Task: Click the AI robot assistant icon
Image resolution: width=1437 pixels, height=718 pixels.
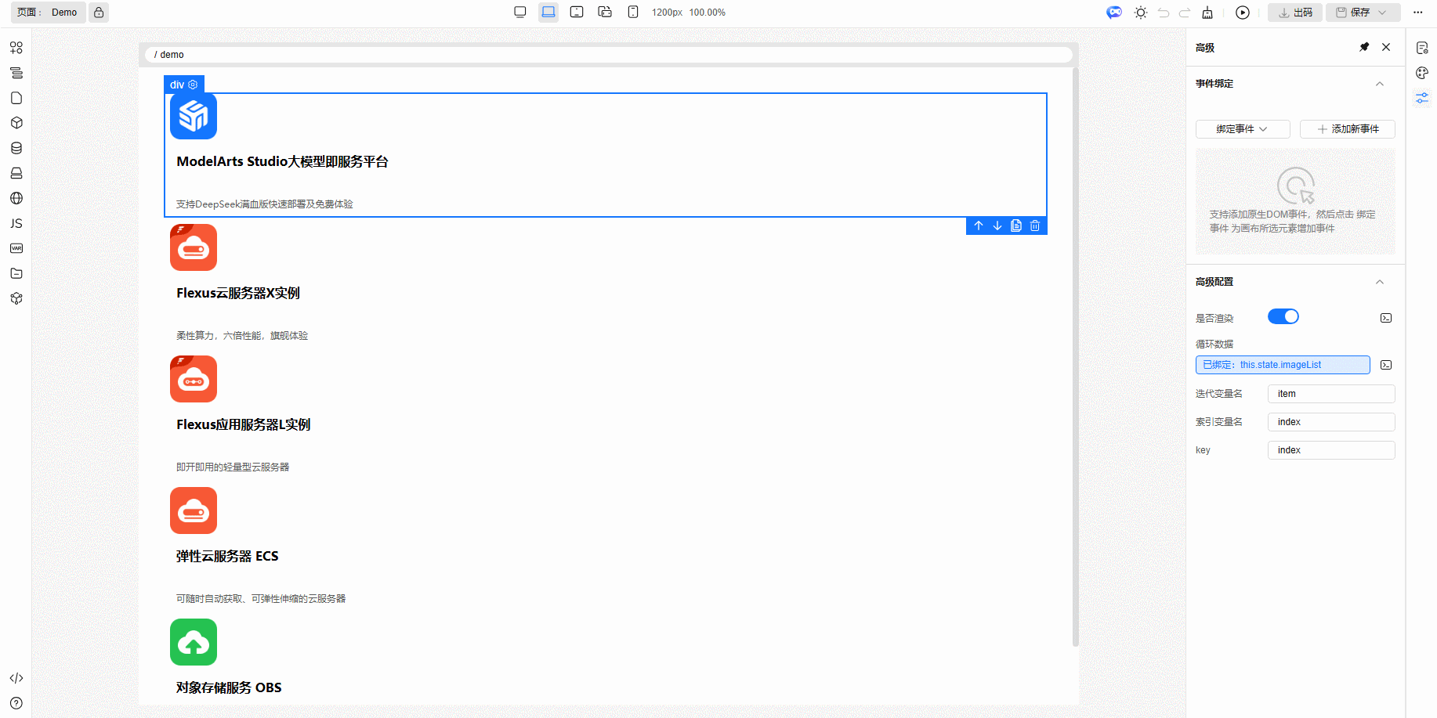Action: pos(1113,13)
